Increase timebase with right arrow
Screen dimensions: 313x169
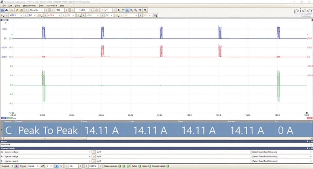pos(46,10)
